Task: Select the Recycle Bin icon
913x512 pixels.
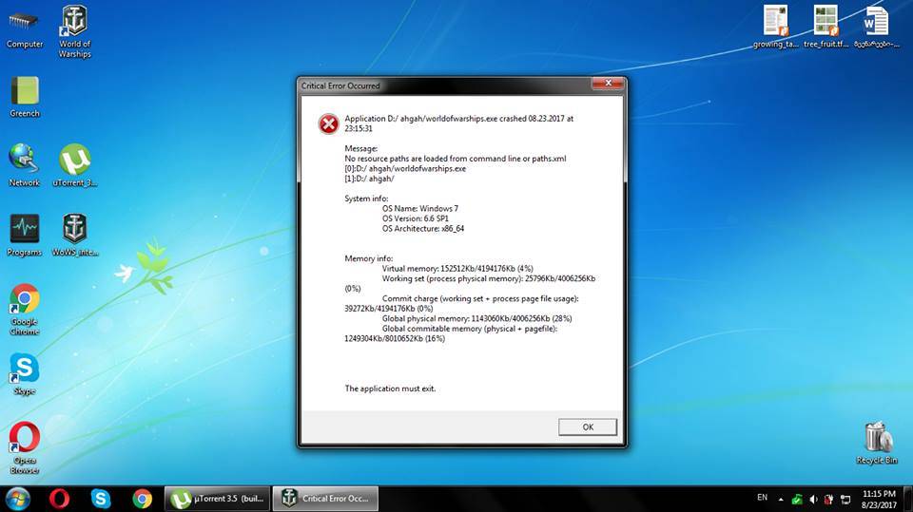Action: coord(877,444)
